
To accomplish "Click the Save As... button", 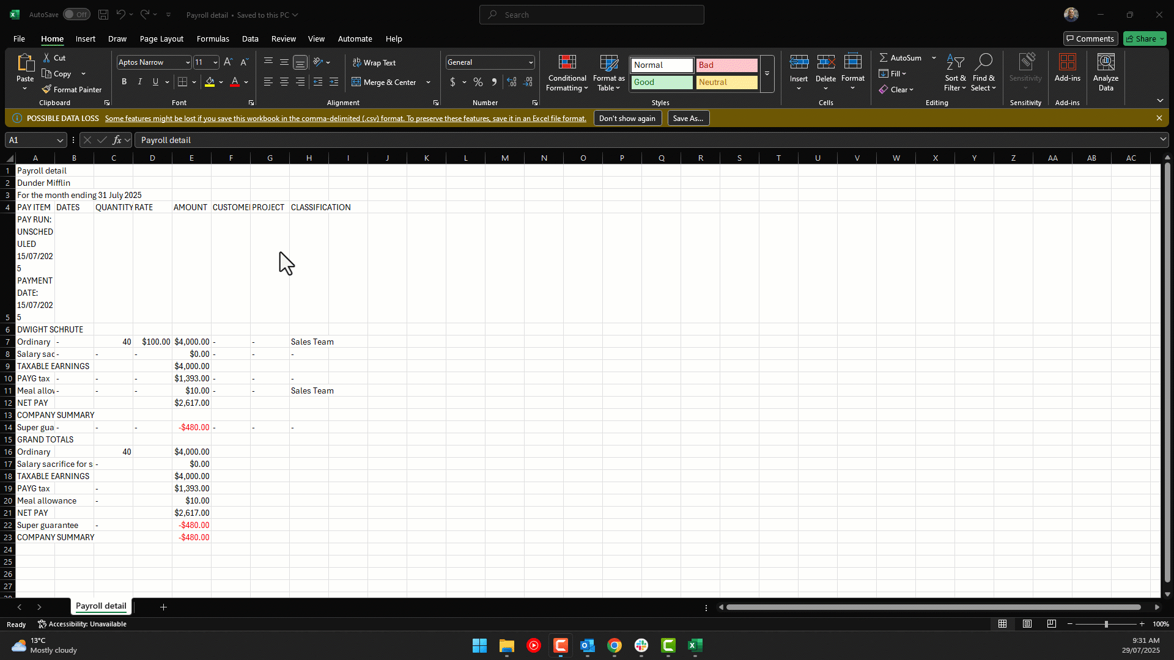I will tap(688, 118).
